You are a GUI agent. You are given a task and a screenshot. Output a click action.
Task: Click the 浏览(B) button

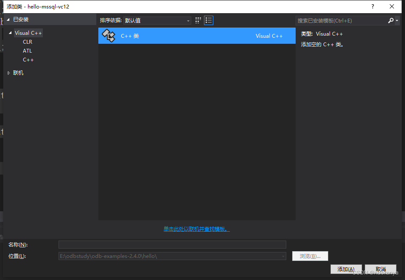point(310,256)
